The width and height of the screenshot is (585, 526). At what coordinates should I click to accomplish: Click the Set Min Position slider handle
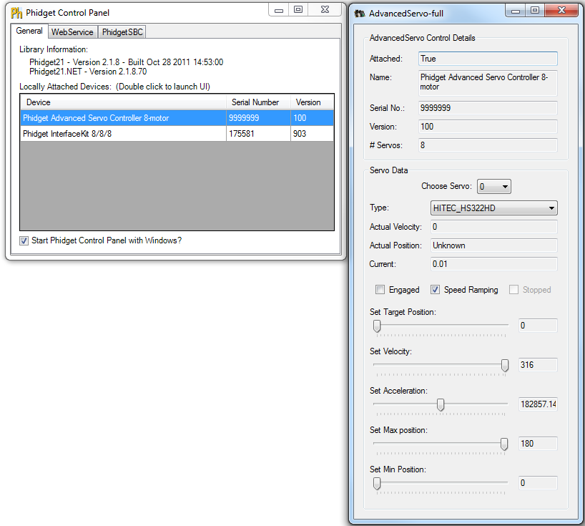[377, 484]
